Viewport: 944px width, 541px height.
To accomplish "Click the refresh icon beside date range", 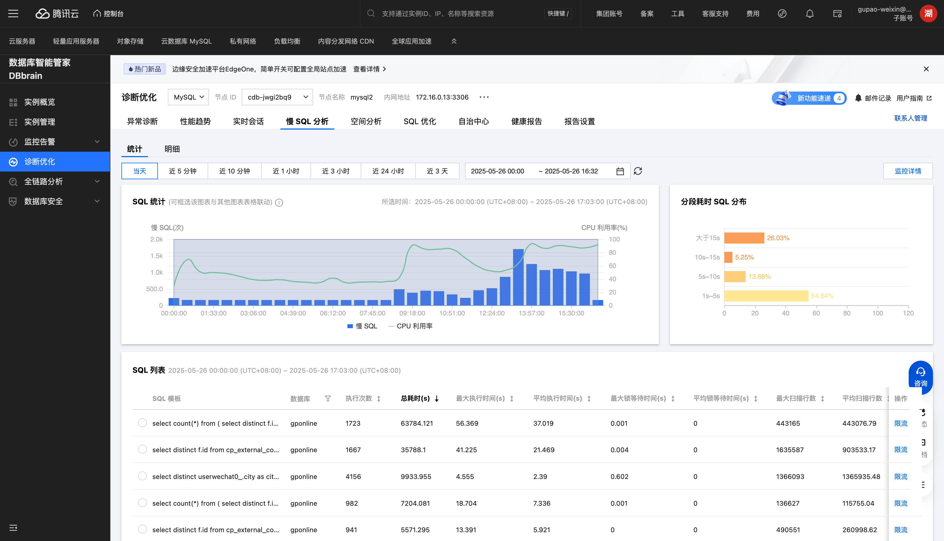I will [x=638, y=171].
